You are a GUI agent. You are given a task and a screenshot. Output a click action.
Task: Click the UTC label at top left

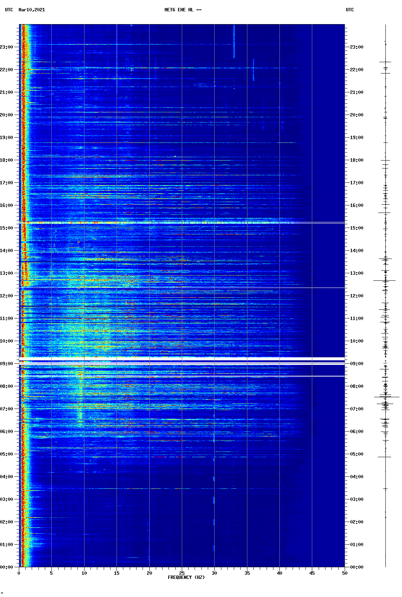click(9, 10)
